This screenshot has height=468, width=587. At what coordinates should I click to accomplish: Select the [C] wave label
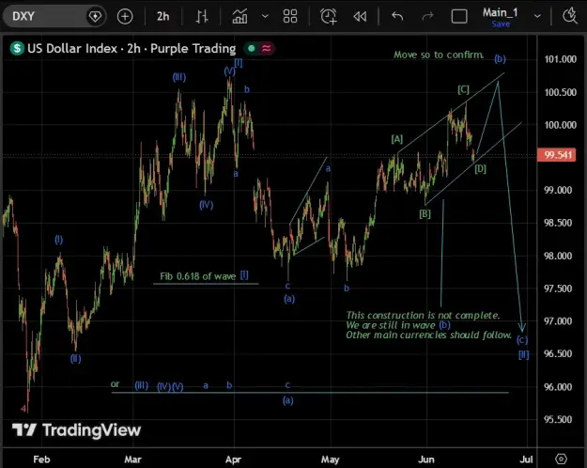pos(463,89)
